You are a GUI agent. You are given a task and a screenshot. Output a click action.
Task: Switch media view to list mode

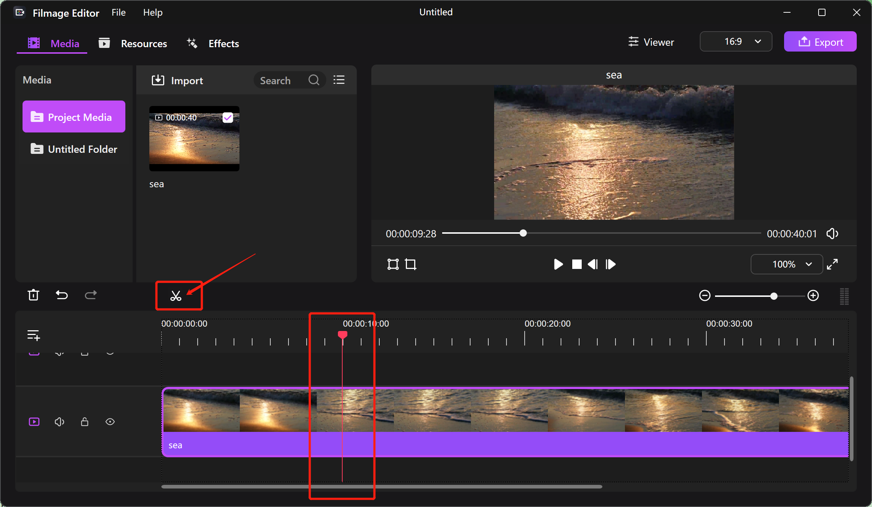tap(339, 80)
